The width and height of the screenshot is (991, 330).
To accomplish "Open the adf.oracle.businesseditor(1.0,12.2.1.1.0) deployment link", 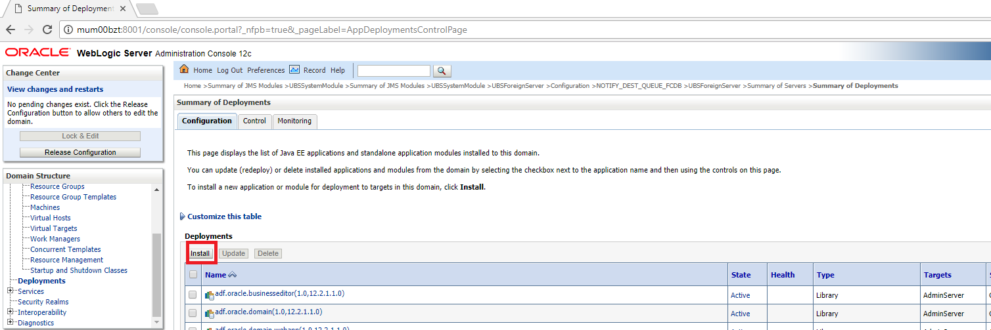I will coord(280,293).
